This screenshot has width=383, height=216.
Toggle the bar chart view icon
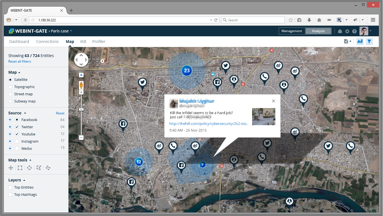point(360,42)
